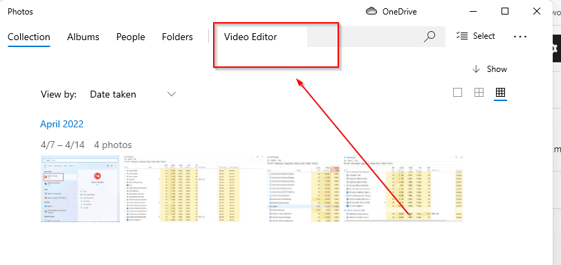The height and width of the screenshot is (265, 561).
Task: Close the Photos window
Action: pos(537,12)
